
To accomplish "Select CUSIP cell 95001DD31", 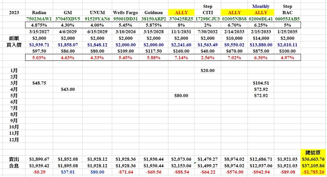I will click(125, 19).
